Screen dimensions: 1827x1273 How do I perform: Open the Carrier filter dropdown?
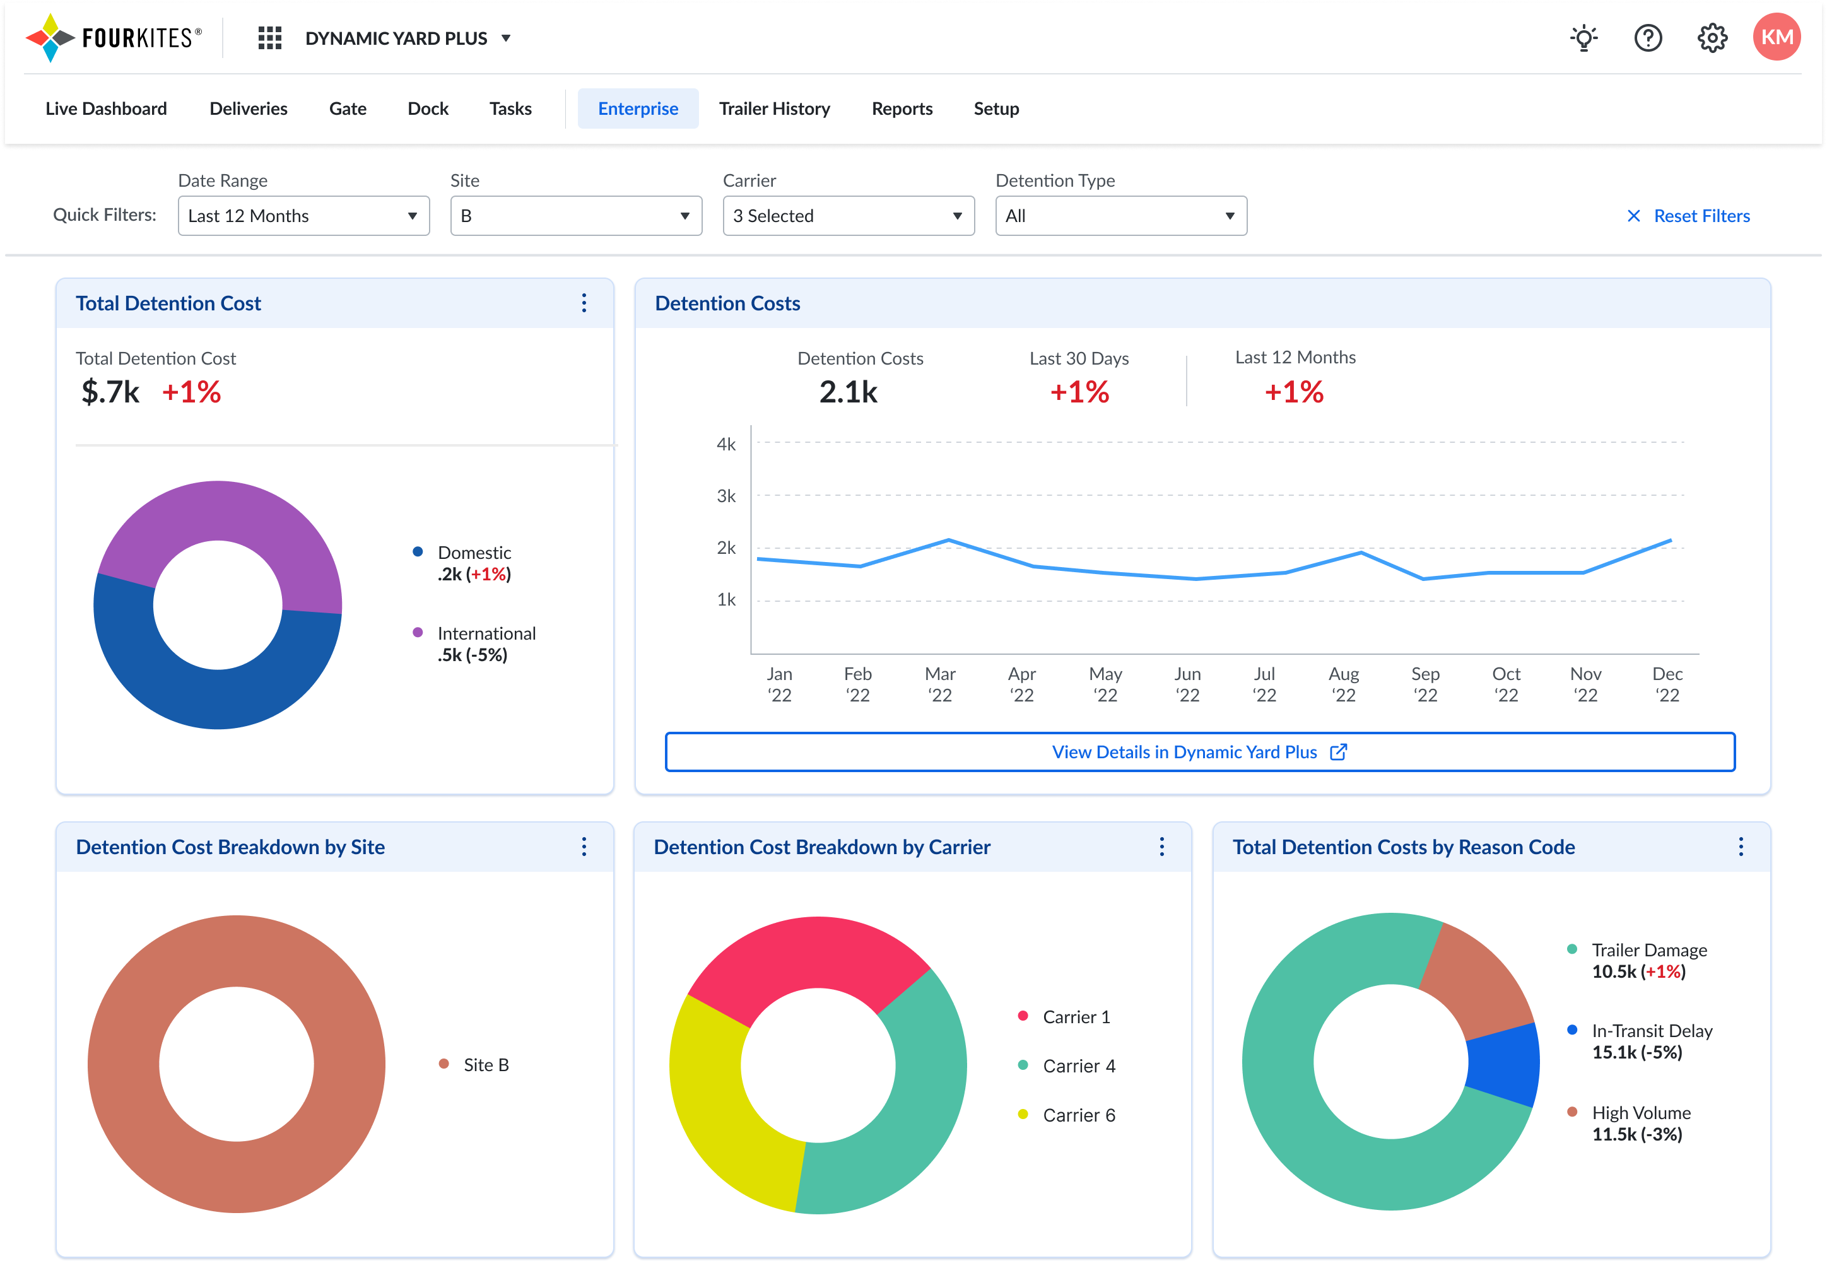849,216
